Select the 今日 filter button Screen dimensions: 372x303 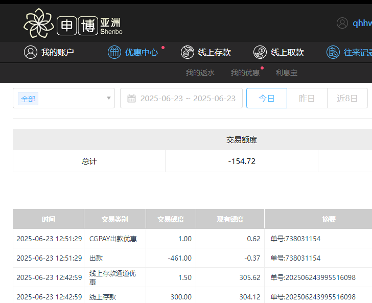(266, 99)
